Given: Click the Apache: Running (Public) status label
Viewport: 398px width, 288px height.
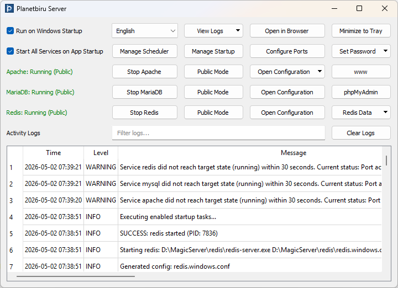Looking at the screenshot, I should (39, 72).
